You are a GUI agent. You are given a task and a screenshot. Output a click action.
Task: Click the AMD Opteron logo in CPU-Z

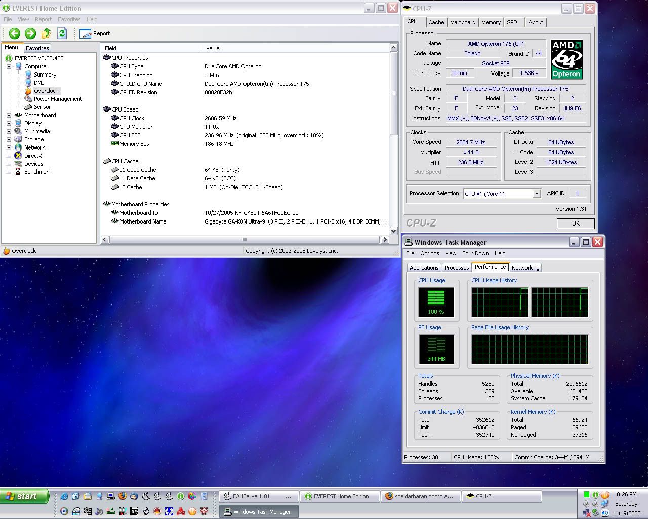tap(566, 59)
